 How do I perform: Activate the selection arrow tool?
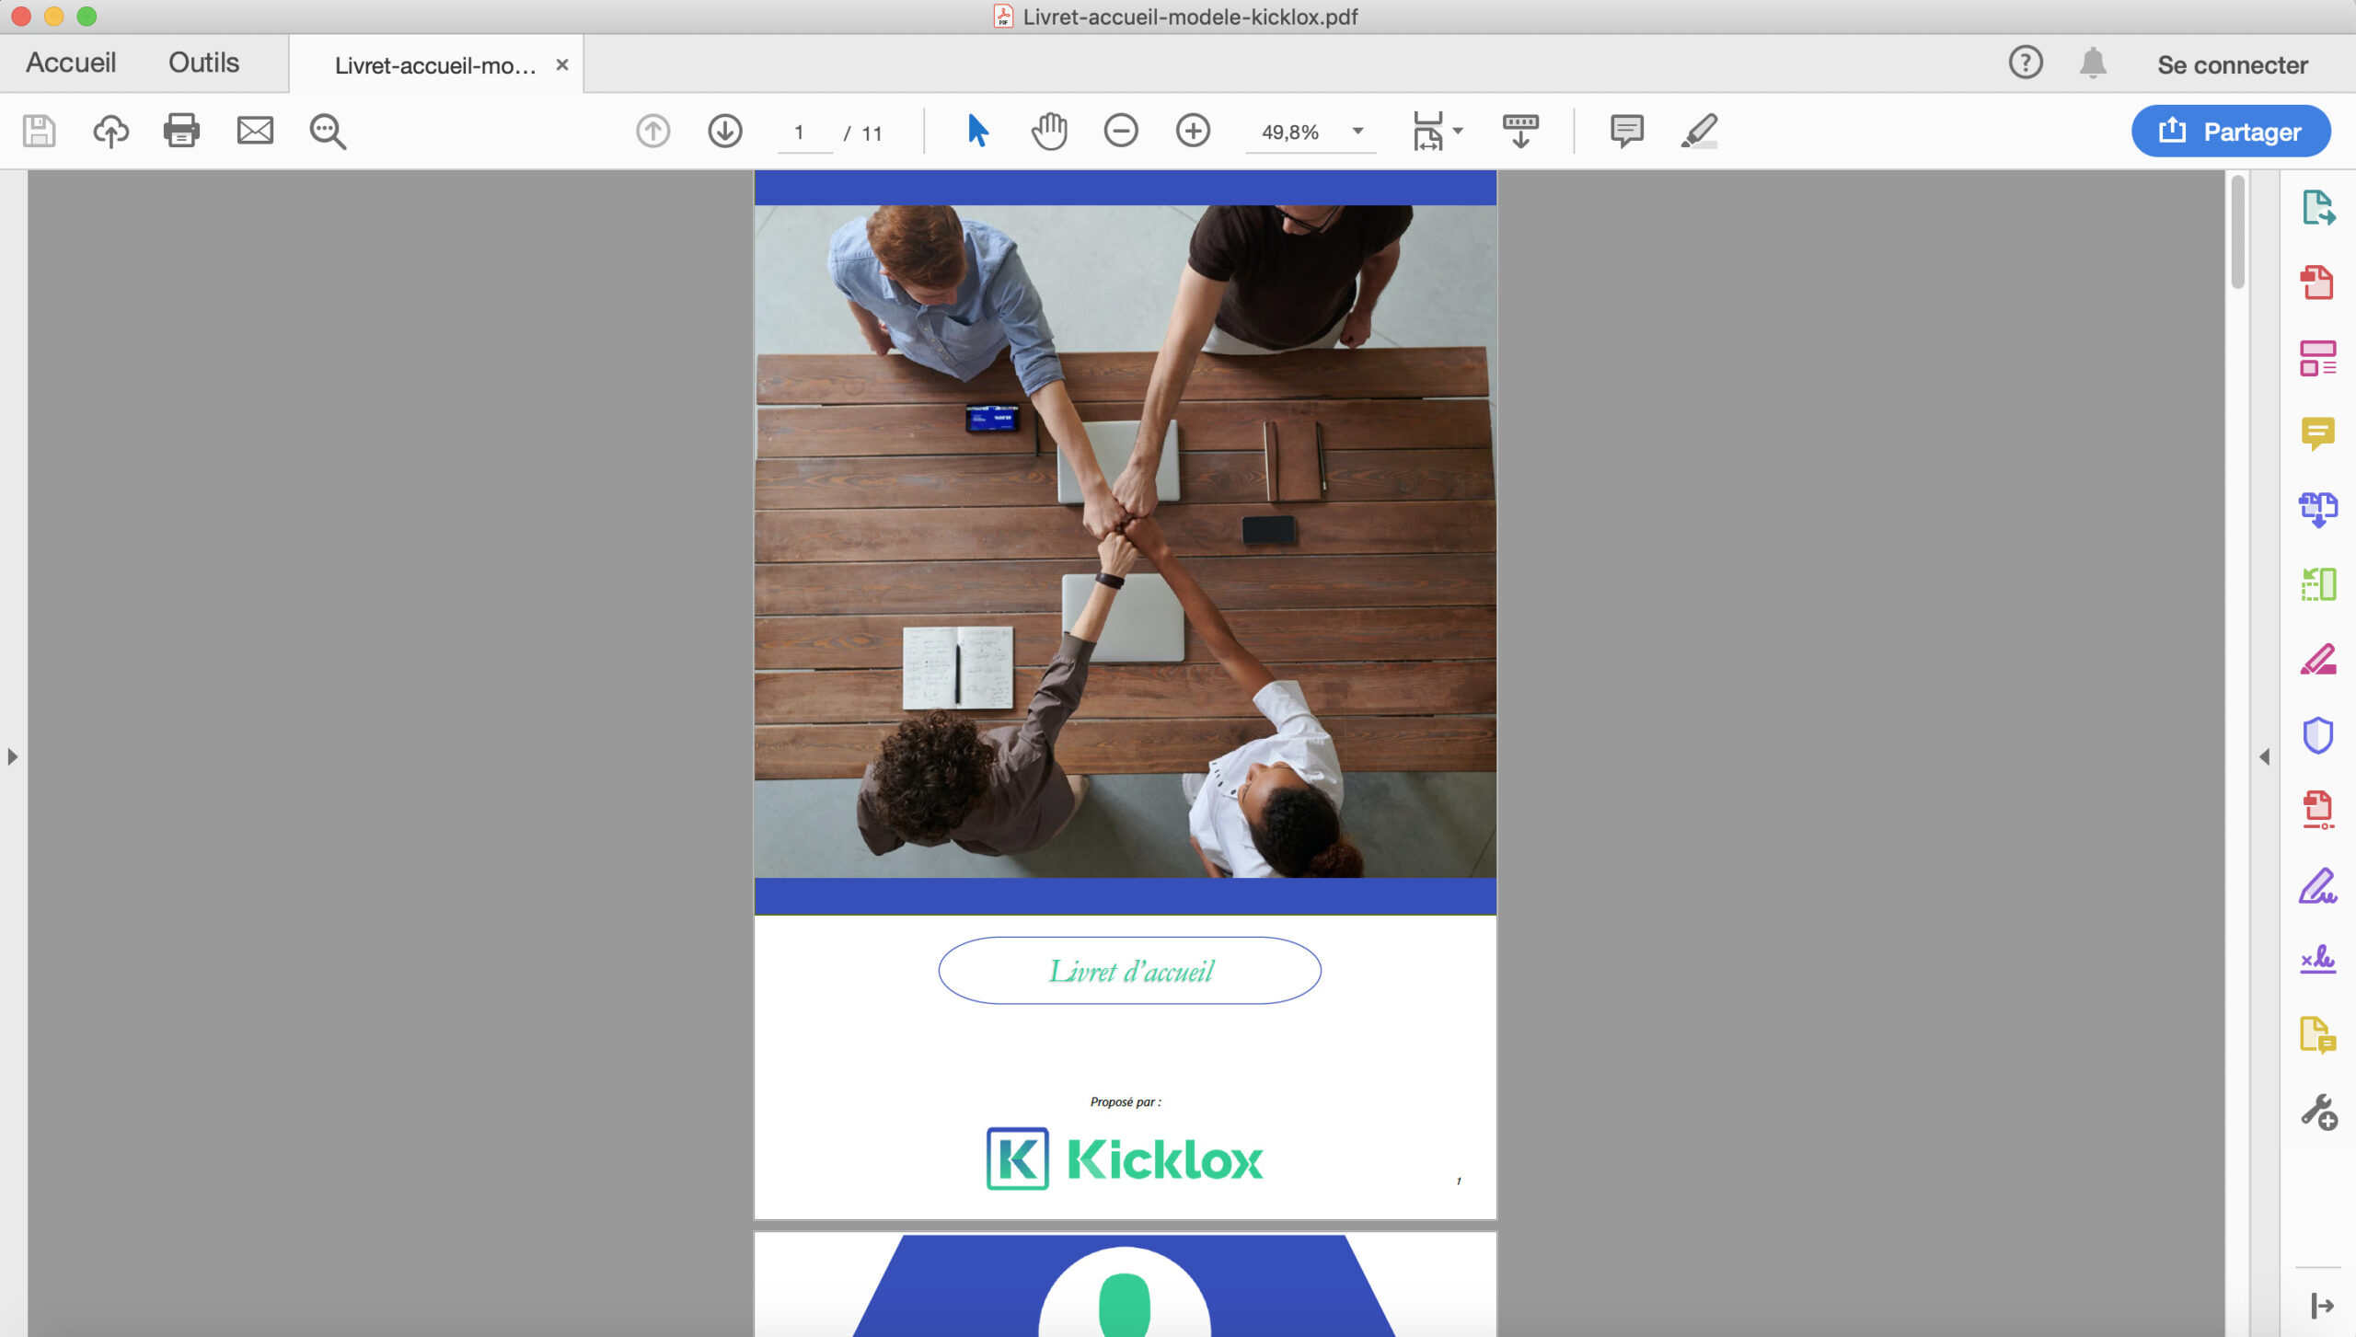(977, 131)
